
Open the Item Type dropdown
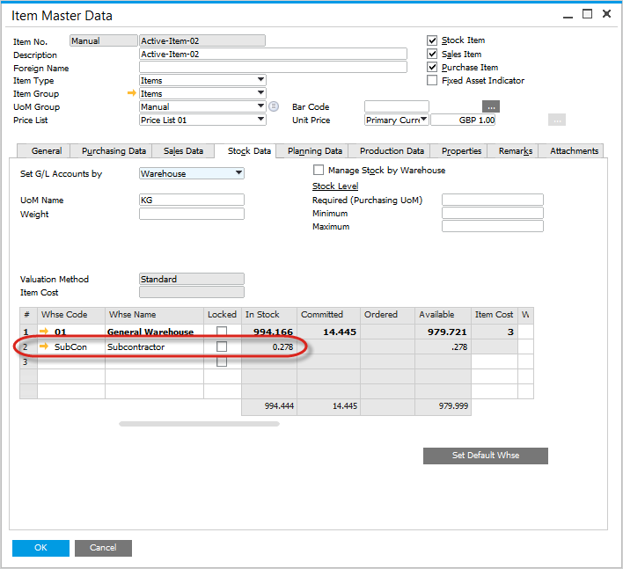pyautogui.click(x=260, y=81)
